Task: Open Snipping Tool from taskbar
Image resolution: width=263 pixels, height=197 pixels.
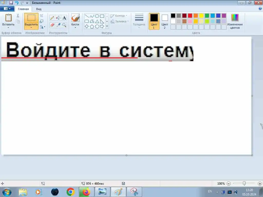Action: point(134,192)
